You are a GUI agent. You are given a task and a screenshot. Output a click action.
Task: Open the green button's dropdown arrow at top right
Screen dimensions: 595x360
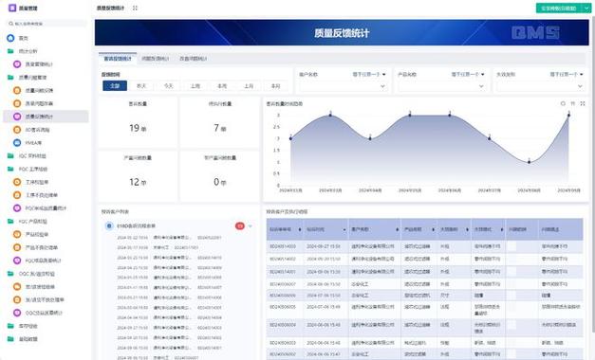586,8
